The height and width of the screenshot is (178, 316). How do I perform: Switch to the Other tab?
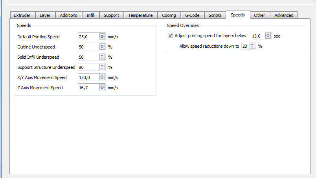pyautogui.click(x=259, y=15)
